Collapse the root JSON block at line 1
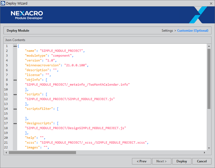This screenshot has height=168, width=215. [15, 46]
